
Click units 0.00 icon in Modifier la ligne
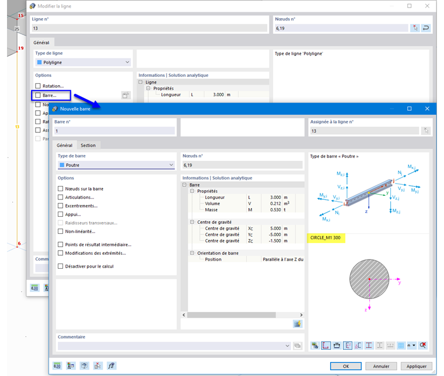(34, 288)
